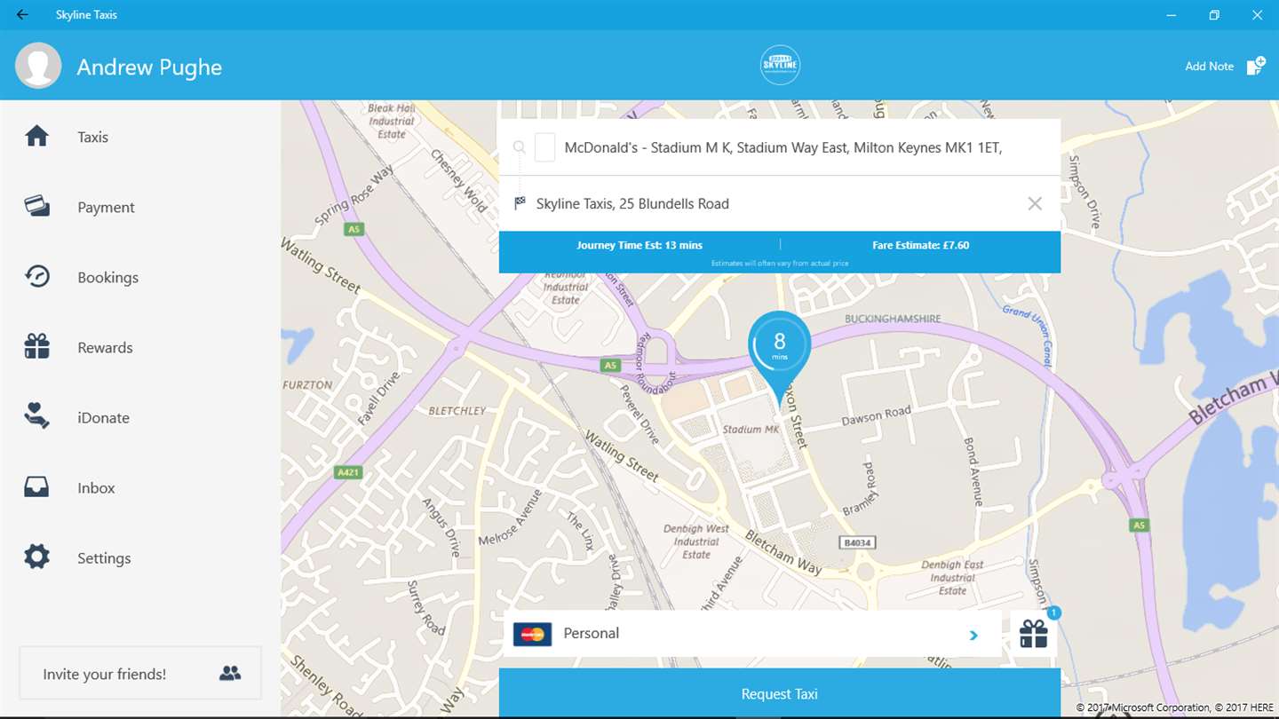This screenshot has height=719, width=1279.
Task: Click the iDonate heart-hand icon
Action: point(36,416)
